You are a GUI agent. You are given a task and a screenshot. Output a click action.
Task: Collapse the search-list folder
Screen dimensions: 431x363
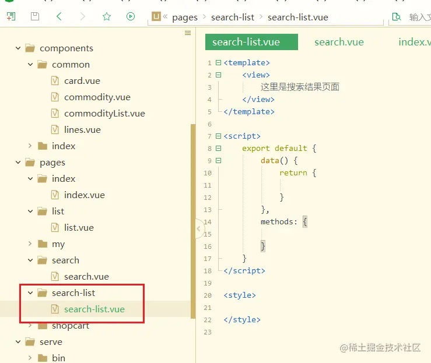[x=30, y=293]
